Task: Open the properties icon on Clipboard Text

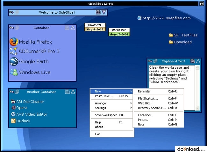Action: pyautogui.click(x=192, y=61)
